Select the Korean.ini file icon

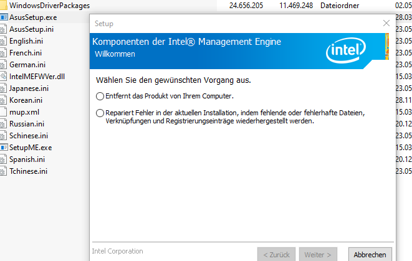click(x=3, y=100)
